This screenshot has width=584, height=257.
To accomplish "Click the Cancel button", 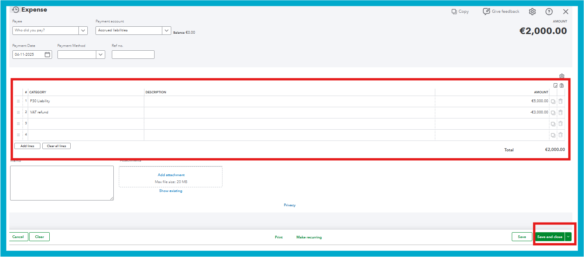I will [18, 237].
